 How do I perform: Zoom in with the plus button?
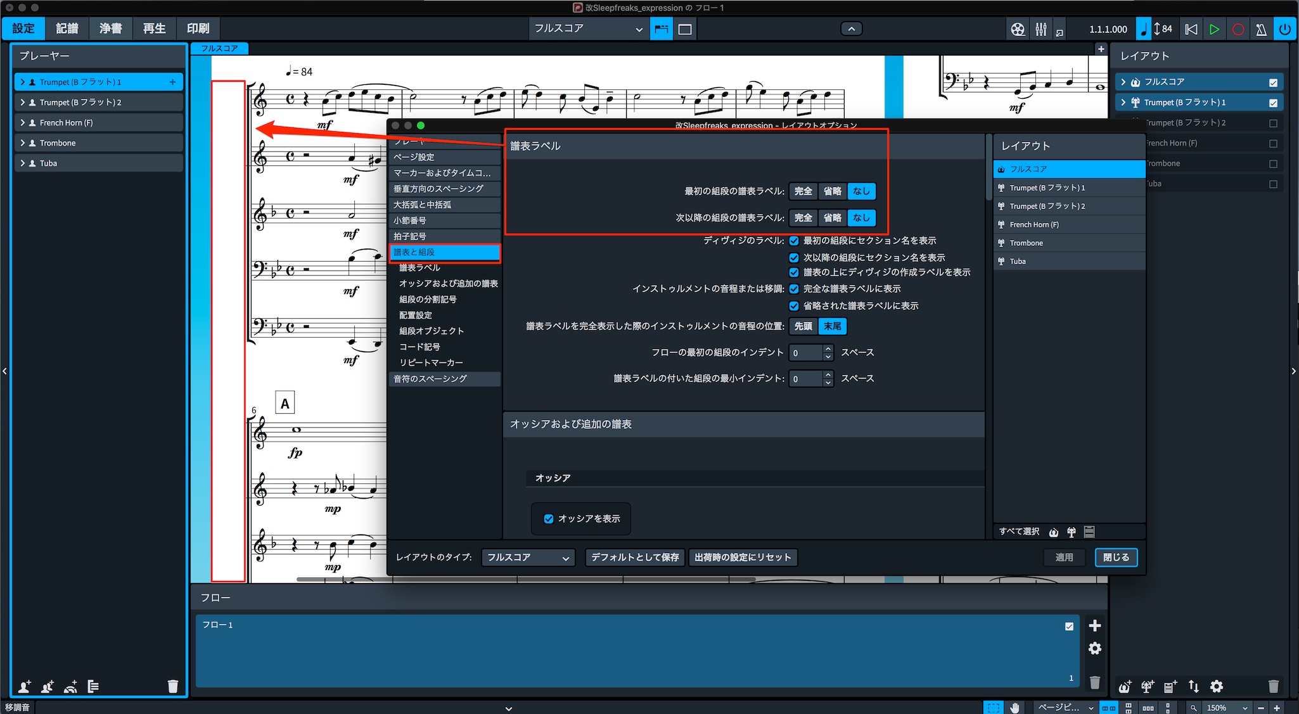coord(1277,708)
